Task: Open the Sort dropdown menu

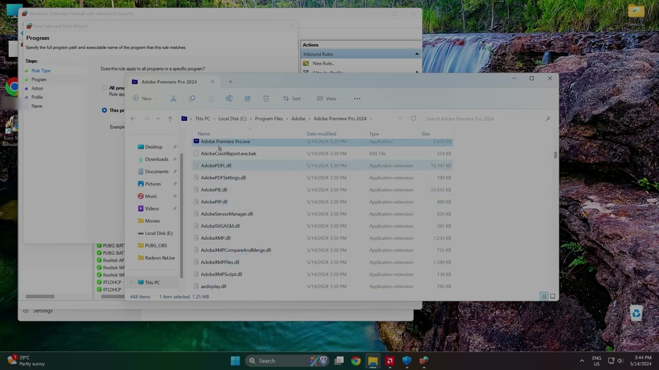Action: [x=293, y=99]
